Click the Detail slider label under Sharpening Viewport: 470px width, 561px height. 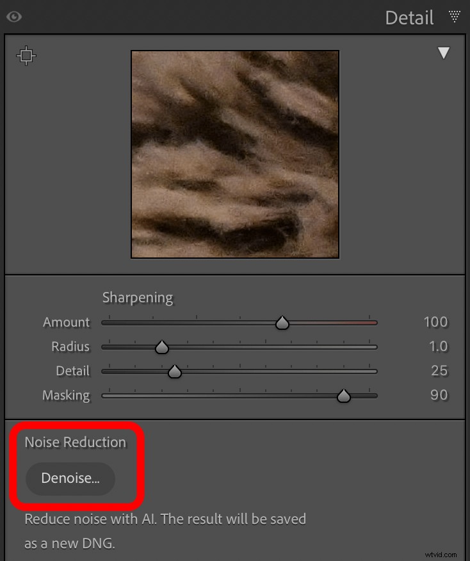pyautogui.click(x=73, y=371)
